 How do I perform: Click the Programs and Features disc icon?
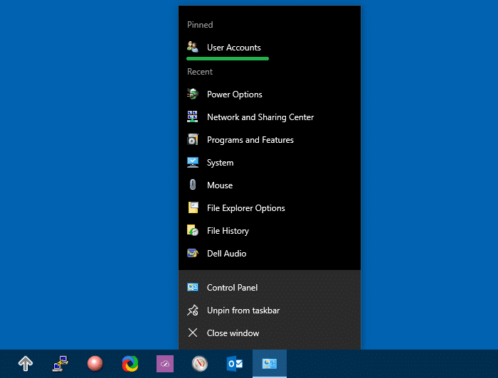tap(193, 139)
